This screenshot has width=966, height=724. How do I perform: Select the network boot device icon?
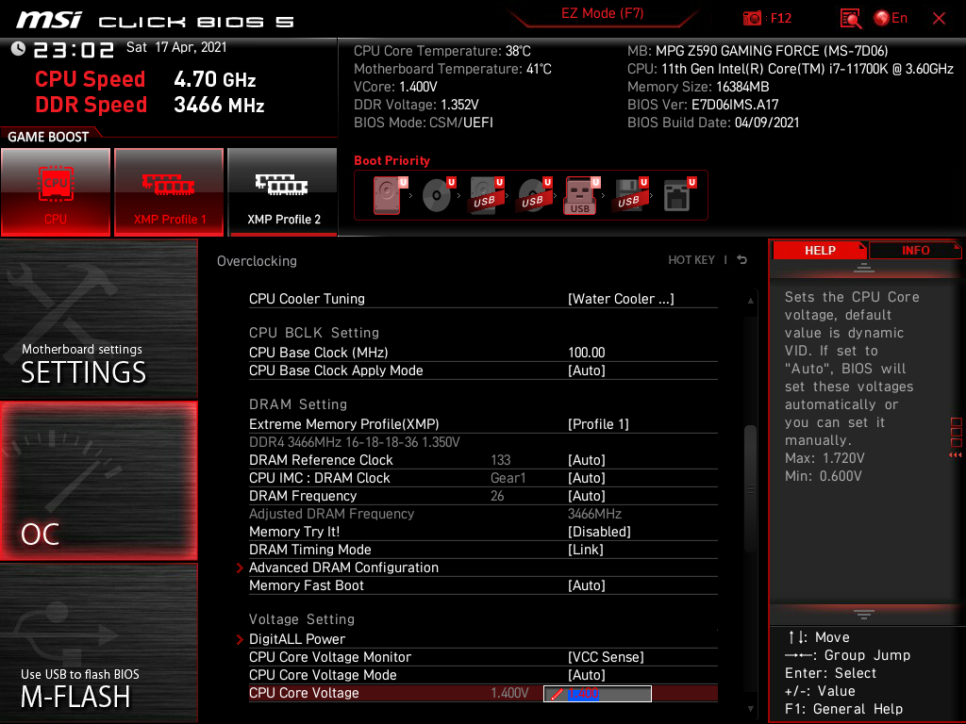point(678,195)
